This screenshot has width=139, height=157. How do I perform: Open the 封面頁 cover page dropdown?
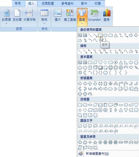(6, 17)
